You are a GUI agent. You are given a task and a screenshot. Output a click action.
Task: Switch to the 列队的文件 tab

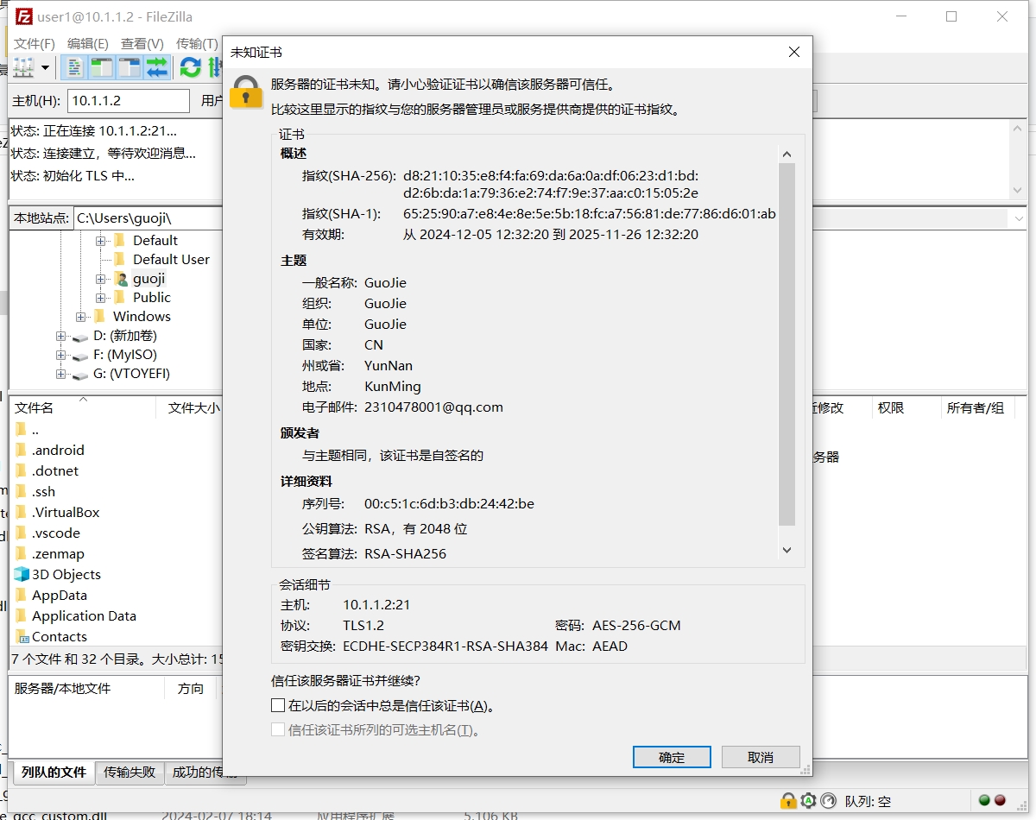coord(54,772)
